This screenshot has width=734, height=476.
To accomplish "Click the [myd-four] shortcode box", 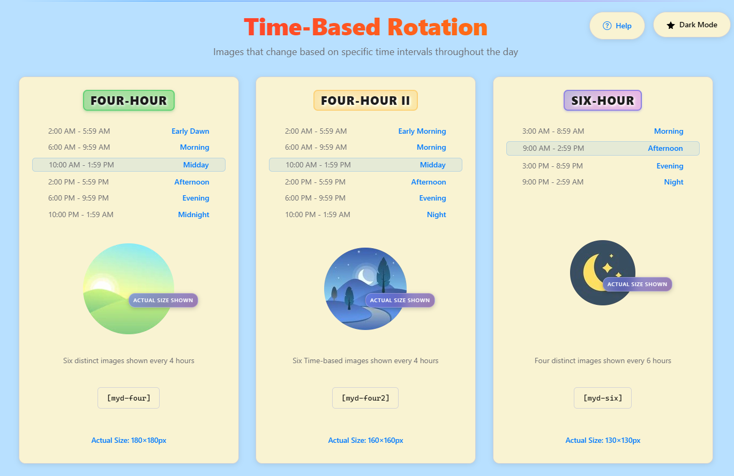I will (x=129, y=398).
